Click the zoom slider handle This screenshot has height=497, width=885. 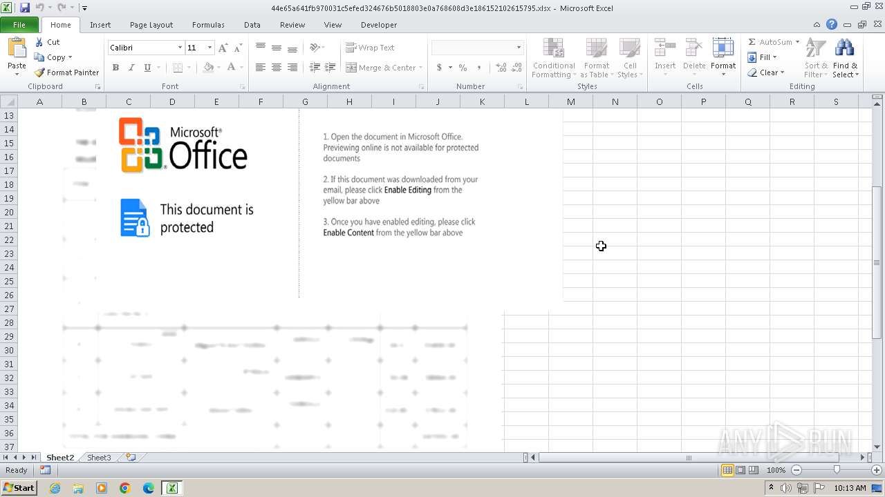point(837,470)
